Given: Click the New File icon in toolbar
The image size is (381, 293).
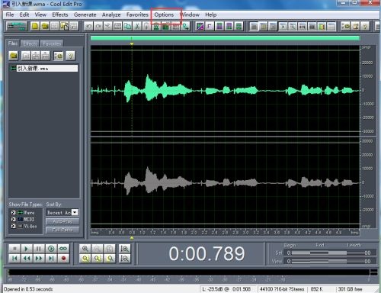Looking at the screenshot, I should [35, 26].
